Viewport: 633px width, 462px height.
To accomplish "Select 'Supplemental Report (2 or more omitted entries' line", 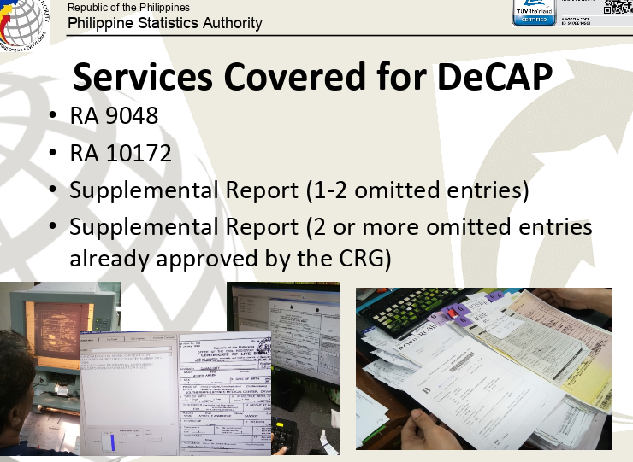I will coord(331,227).
